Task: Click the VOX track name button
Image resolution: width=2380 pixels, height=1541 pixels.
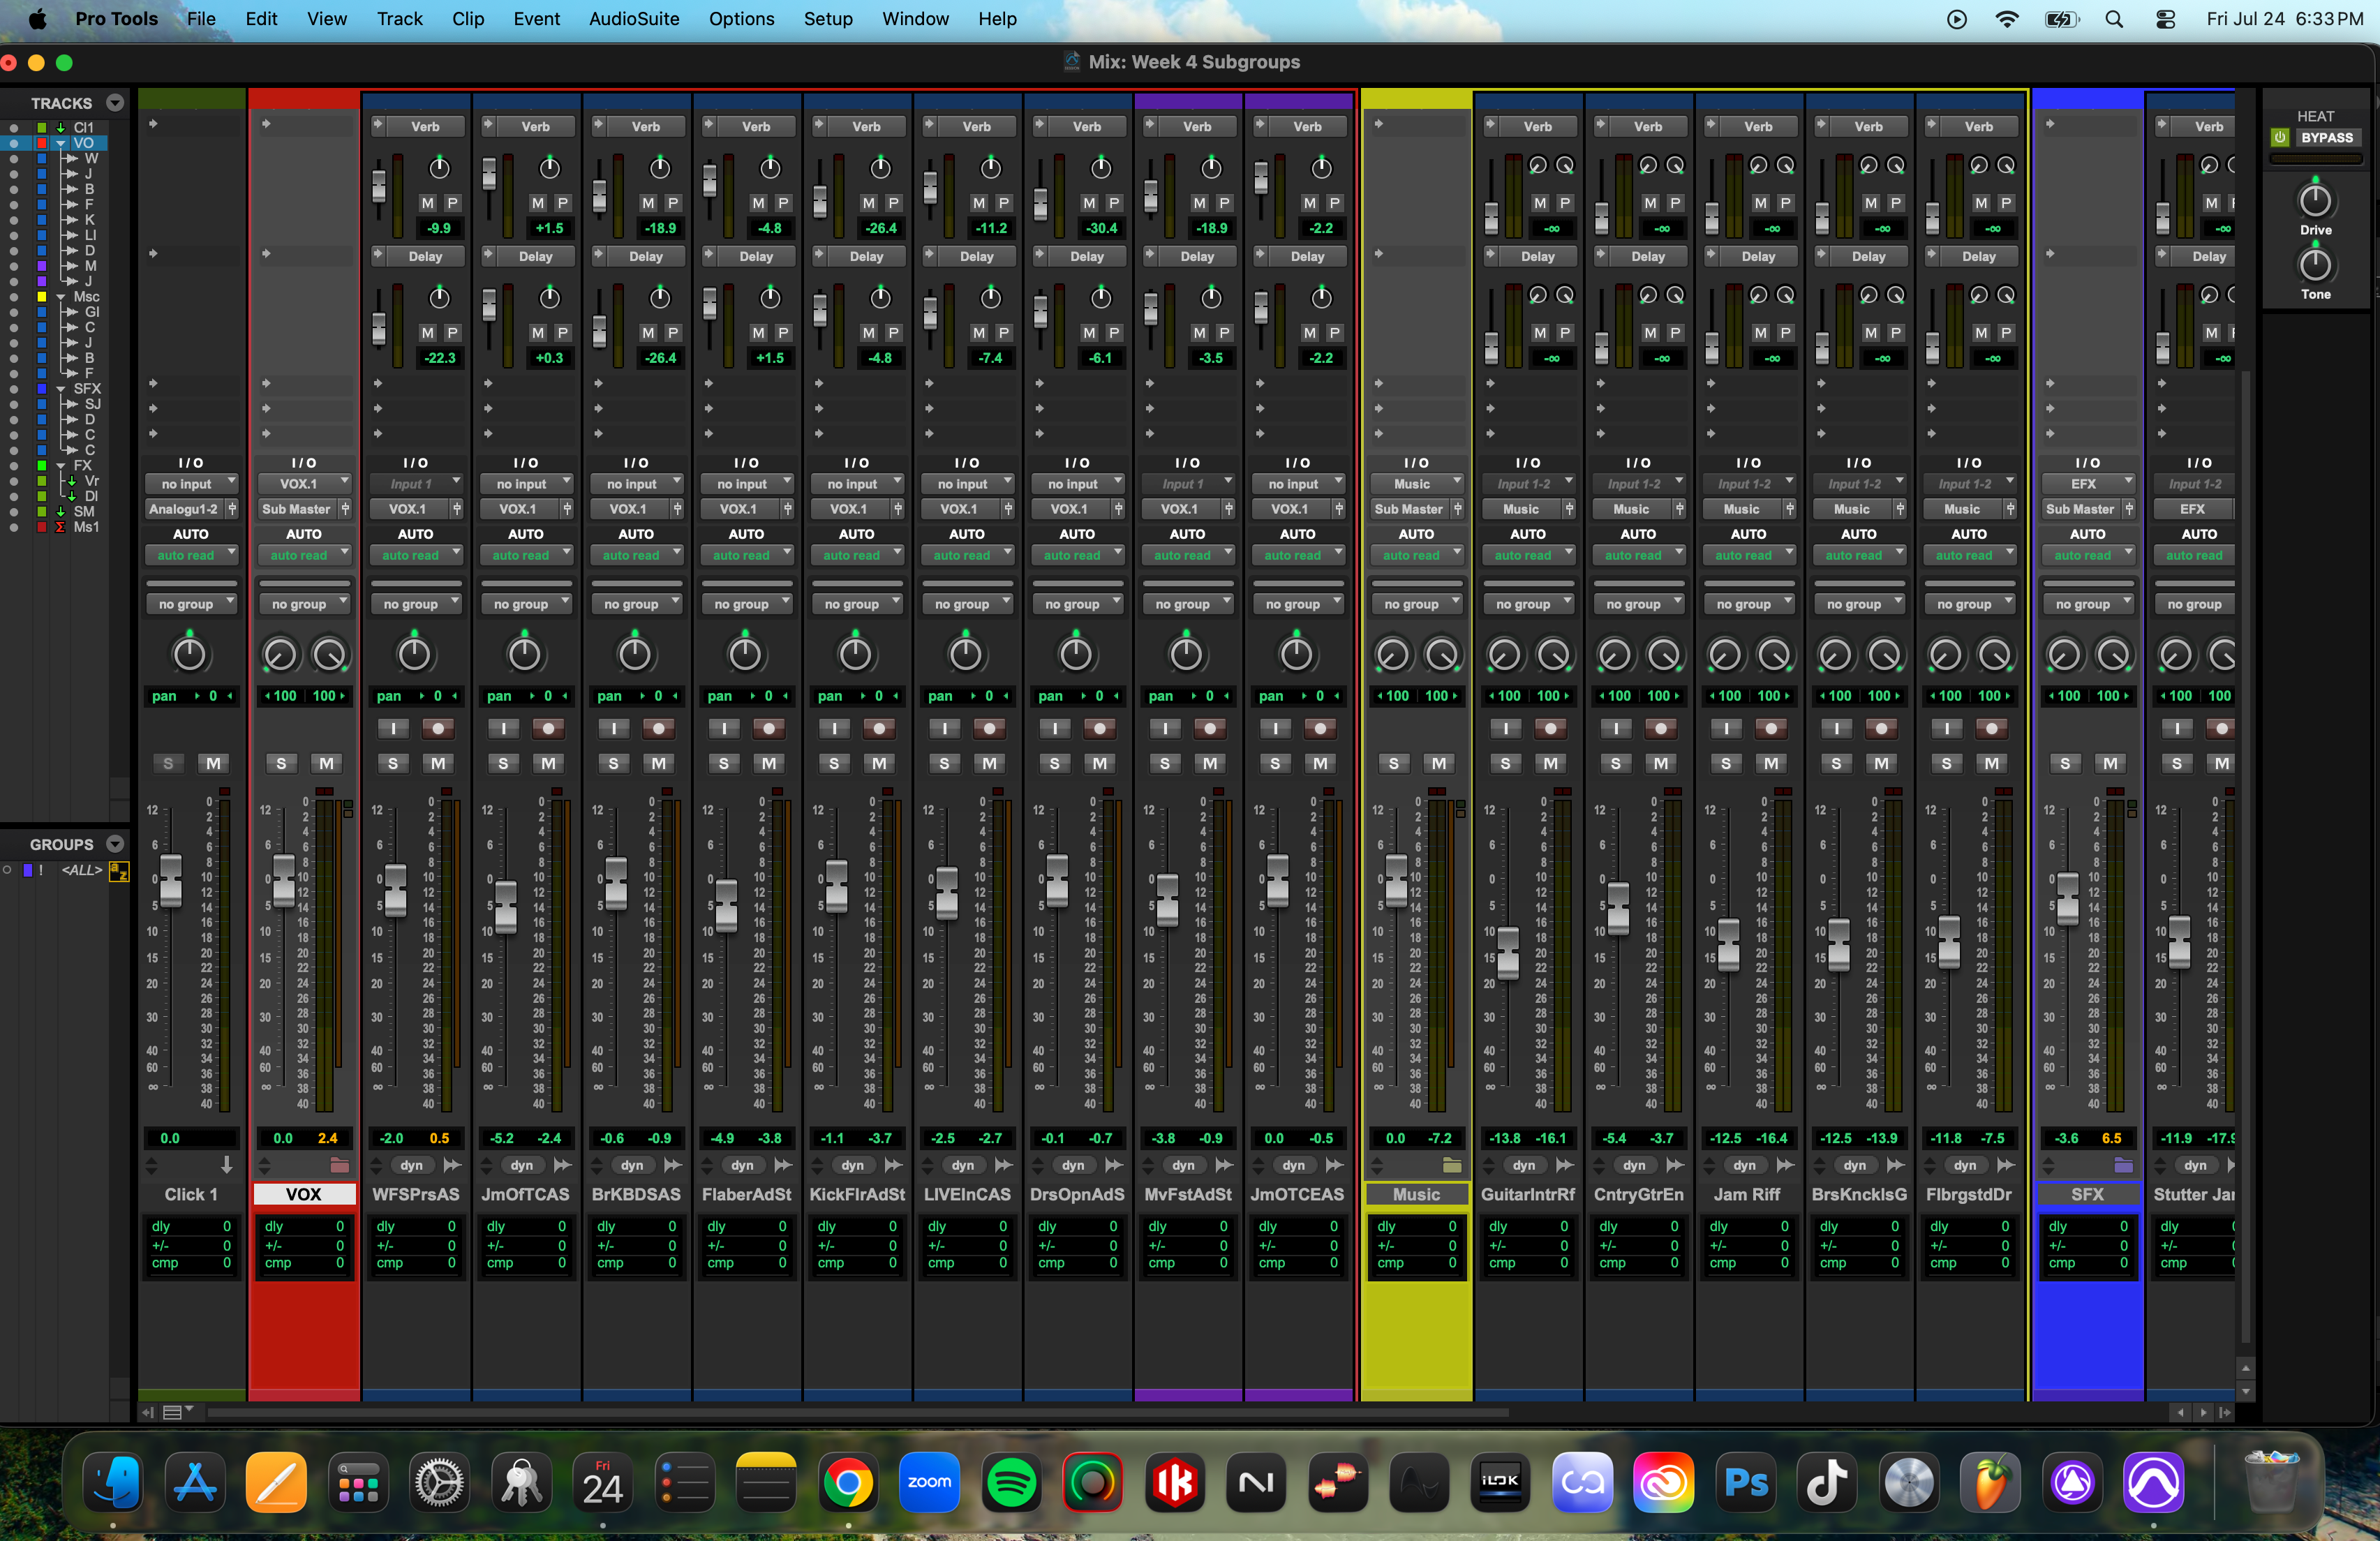Action: pyautogui.click(x=304, y=1194)
